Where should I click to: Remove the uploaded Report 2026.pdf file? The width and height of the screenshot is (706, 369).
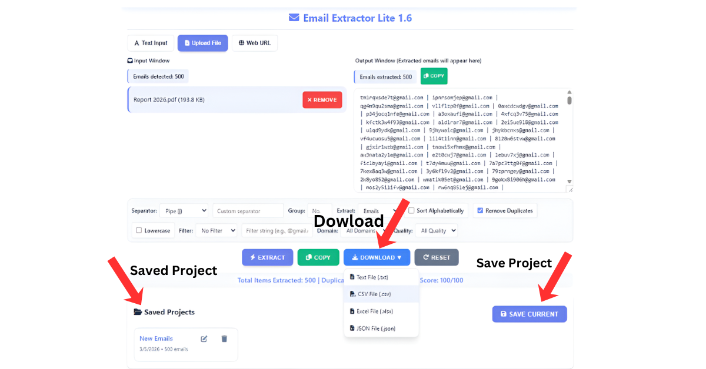click(x=322, y=100)
